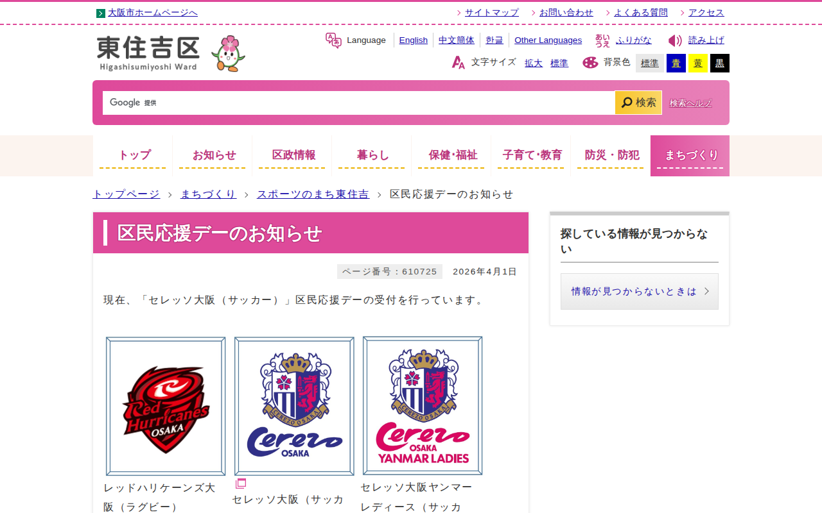Click the Cerezo Osaka logo image

pos(294,406)
